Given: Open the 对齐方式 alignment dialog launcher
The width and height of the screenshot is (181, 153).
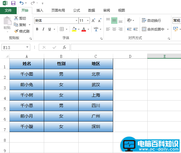Looking at the screenshot, I should (169, 39).
